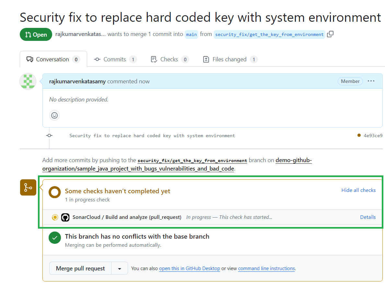The height and width of the screenshot is (286, 385).
Task: Select the security_fix branch label near the title
Action: pyautogui.click(x=269, y=34)
